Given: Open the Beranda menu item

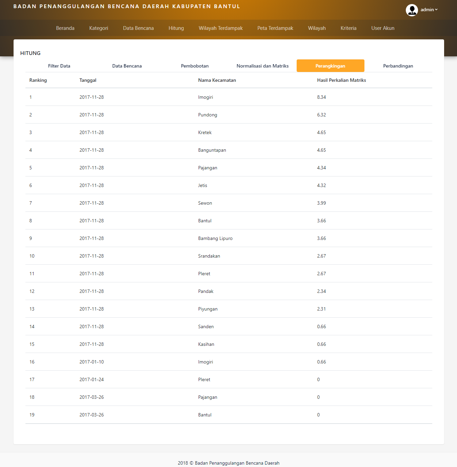Looking at the screenshot, I should coord(65,28).
